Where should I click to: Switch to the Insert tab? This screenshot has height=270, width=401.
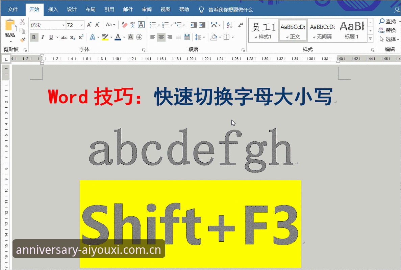pos(53,9)
